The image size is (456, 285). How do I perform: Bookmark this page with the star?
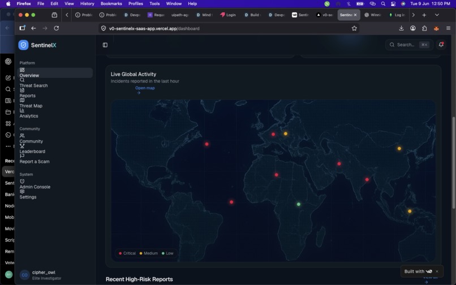(x=354, y=28)
